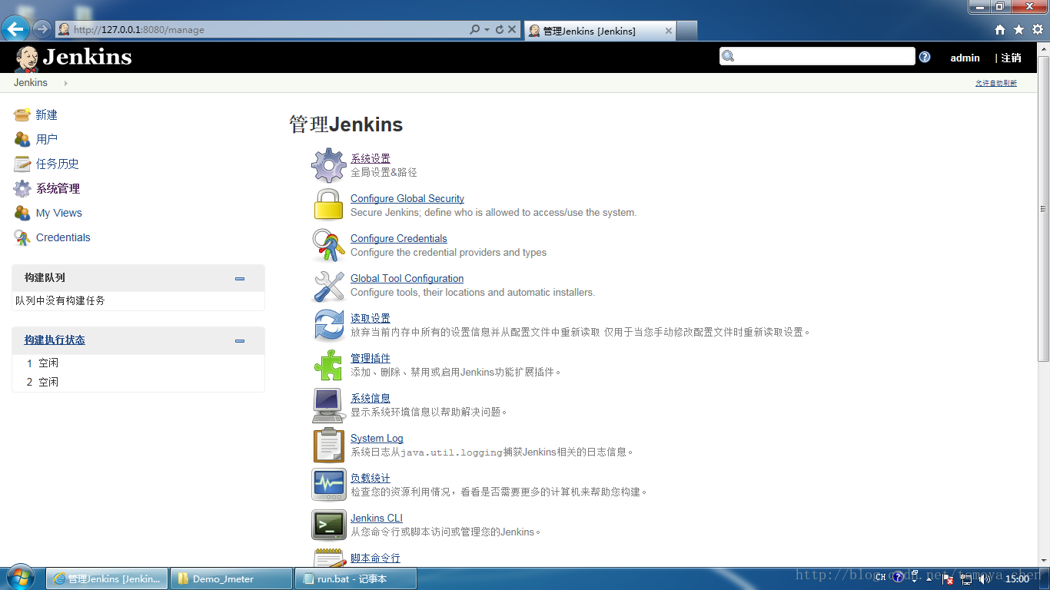Image resolution: width=1050 pixels, height=590 pixels.
Task: Open 系统管理 in the sidebar
Action: pyautogui.click(x=58, y=188)
